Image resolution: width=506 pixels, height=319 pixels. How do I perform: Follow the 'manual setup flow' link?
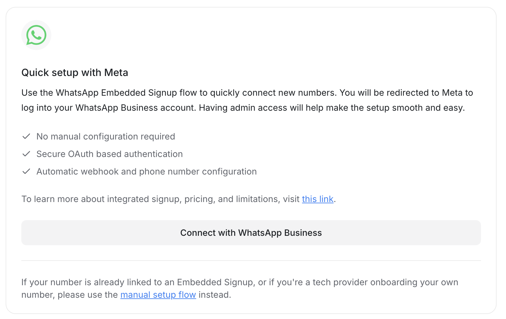(158, 295)
